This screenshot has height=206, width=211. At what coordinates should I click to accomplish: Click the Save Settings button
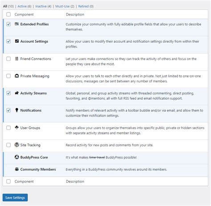pos(15,198)
